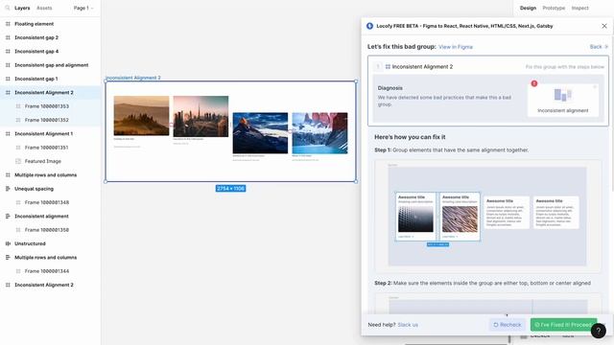Open the Design tab
This screenshot has height=345, width=614.
click(x=528, y=8)
